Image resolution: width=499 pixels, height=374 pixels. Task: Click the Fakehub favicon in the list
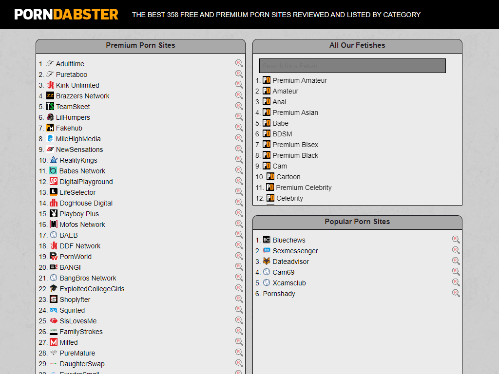pos(50,128)
